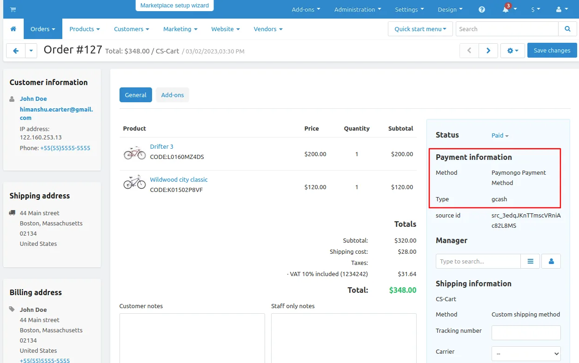Click the $28.00 shipping cost value
The width and height of the screenshot is (579, 363).
(x=407, y=251)
